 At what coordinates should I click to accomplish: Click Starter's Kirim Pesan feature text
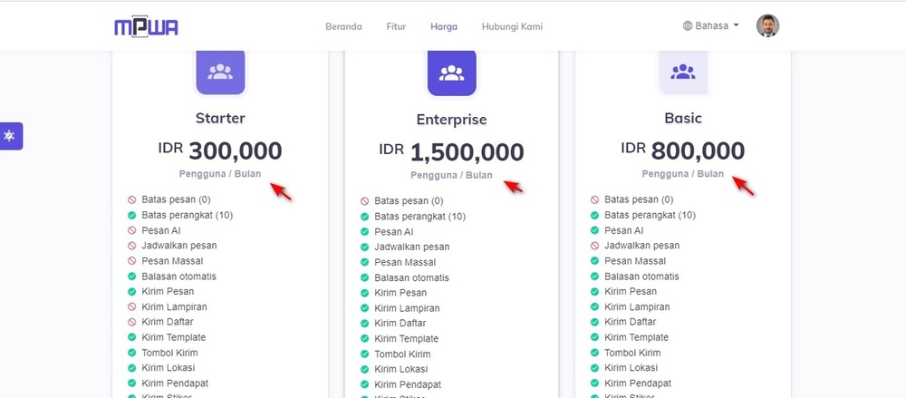pos(168,292)
